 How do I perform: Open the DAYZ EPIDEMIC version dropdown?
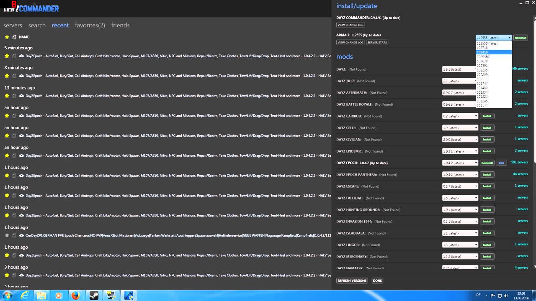click(460, 151)
